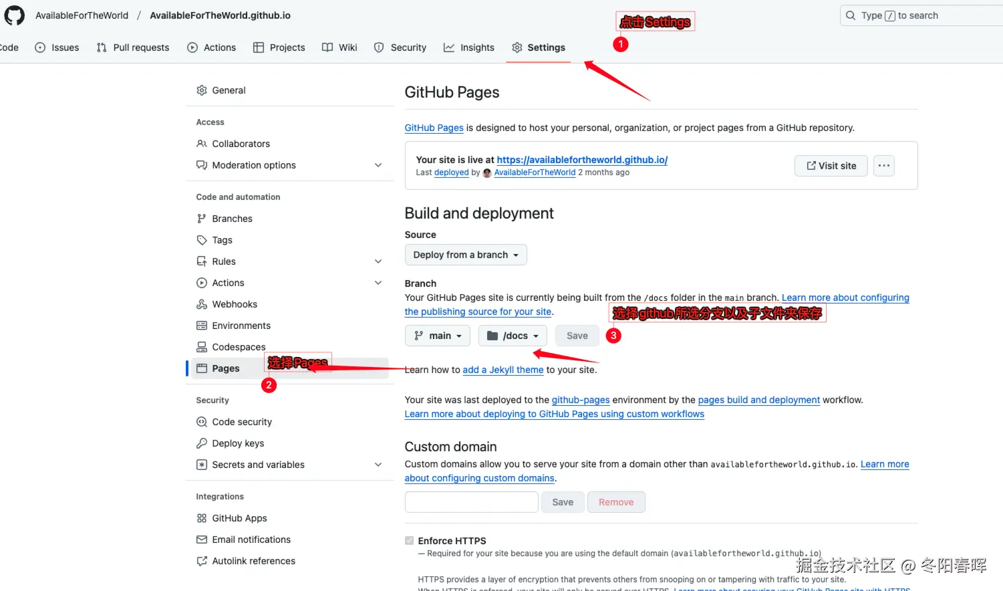
Task: Click the Pages browser icon
Action: (202, 368)
